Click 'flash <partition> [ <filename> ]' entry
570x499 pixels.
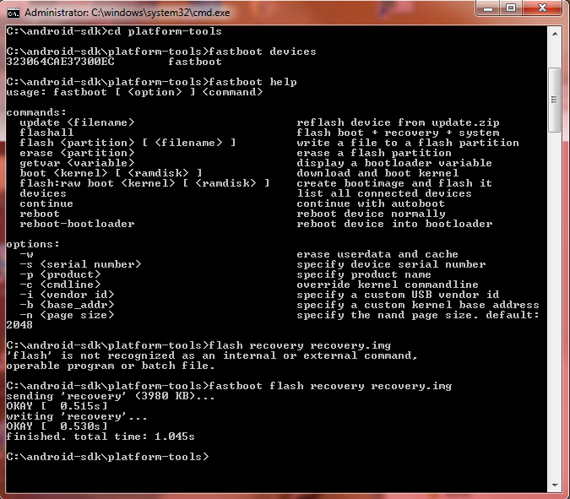(128, 143)
